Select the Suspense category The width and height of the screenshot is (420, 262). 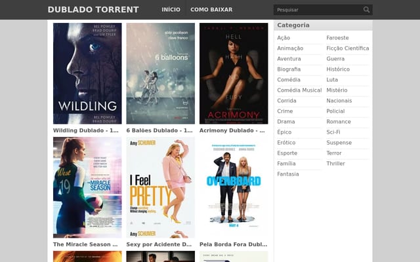pyautogui.click(x=339, y=143)
